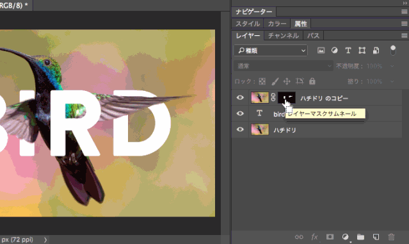Open the 通常 blend mode dropdown

284,66
